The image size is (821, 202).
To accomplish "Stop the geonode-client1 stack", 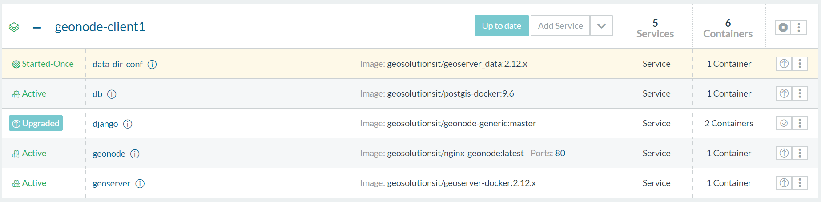I will [x=783, y=28].
